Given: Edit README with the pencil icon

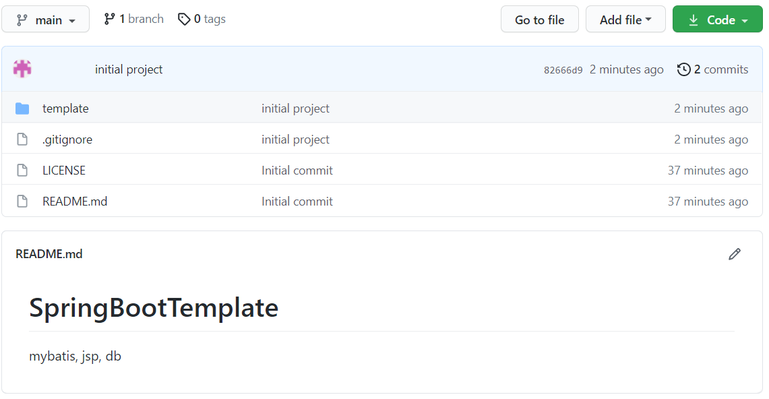Looking at the screenshot, I should pyautogui.click(x=734, y=254).
